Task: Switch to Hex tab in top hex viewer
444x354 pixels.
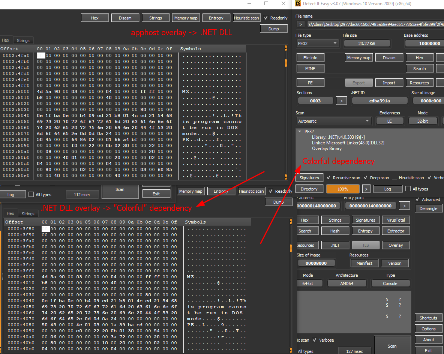Action: [6, 40]
